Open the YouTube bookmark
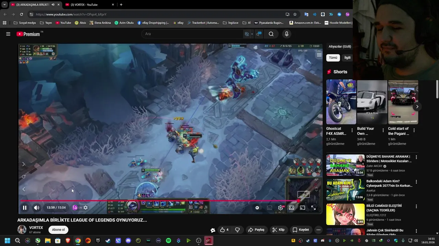The width and height of the screenshot is (439, 246). 63,23
